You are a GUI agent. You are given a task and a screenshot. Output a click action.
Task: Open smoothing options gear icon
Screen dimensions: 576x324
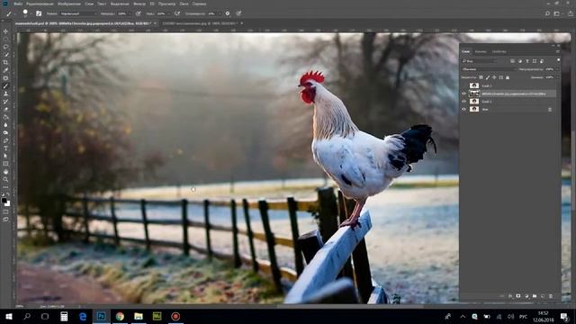(228, 13)
